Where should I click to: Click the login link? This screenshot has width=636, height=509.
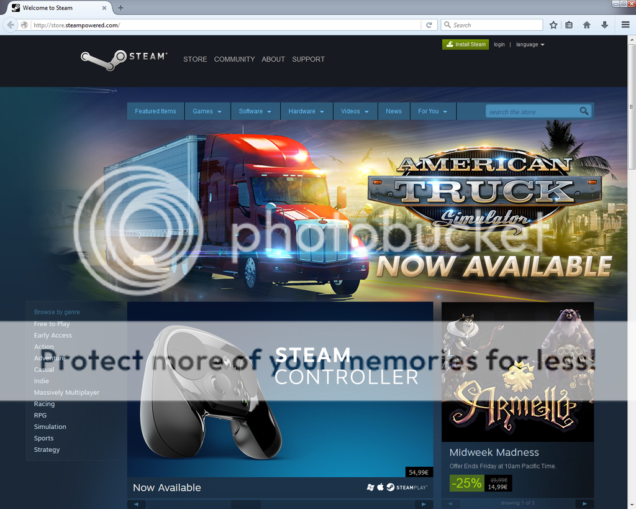pyautogui.click(x=499, y=45)
